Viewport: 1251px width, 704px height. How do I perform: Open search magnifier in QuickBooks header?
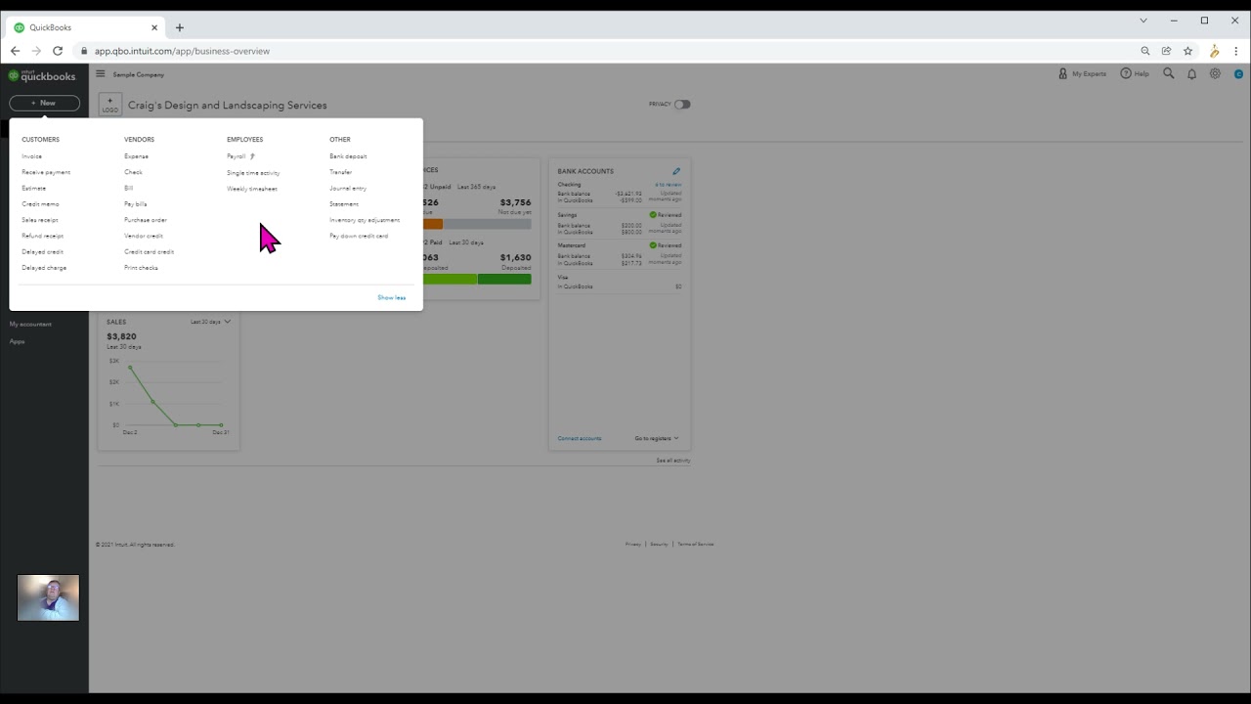pos(1168,73)
